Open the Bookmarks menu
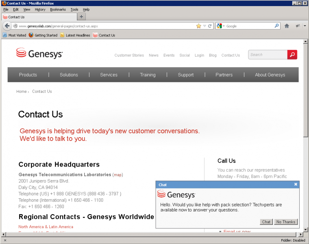The image size is (309, 244). pyautogui.click(x=58, y=9)
